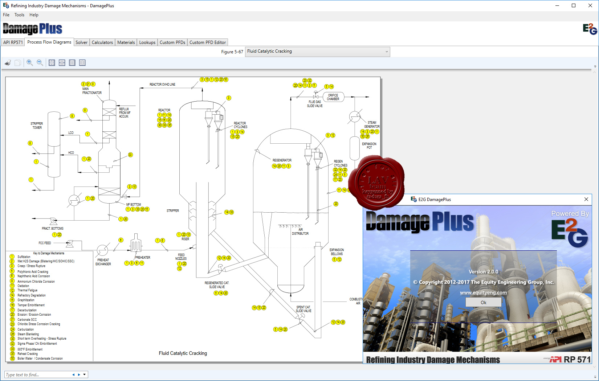
Task: Click the FCC FEED label
Action: tap(45, 243)
